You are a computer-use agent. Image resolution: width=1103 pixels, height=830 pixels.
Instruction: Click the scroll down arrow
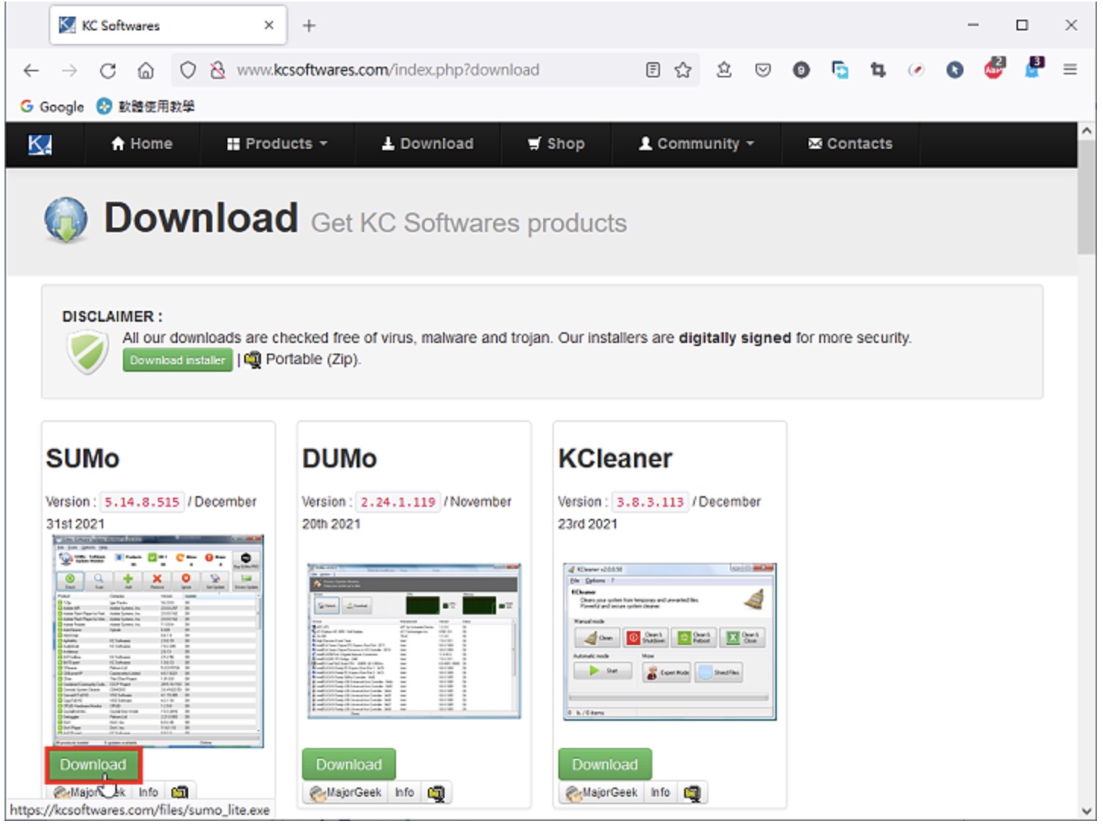coord(1086,810)
